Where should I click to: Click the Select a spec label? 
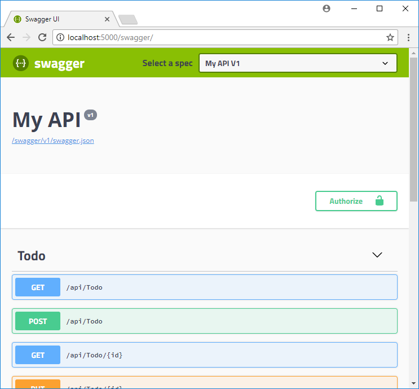click(167, 63)
